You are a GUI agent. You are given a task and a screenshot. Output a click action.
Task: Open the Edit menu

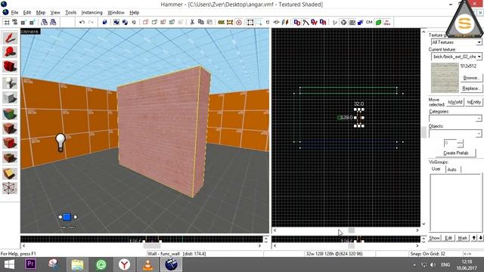[x=27, y=12]
